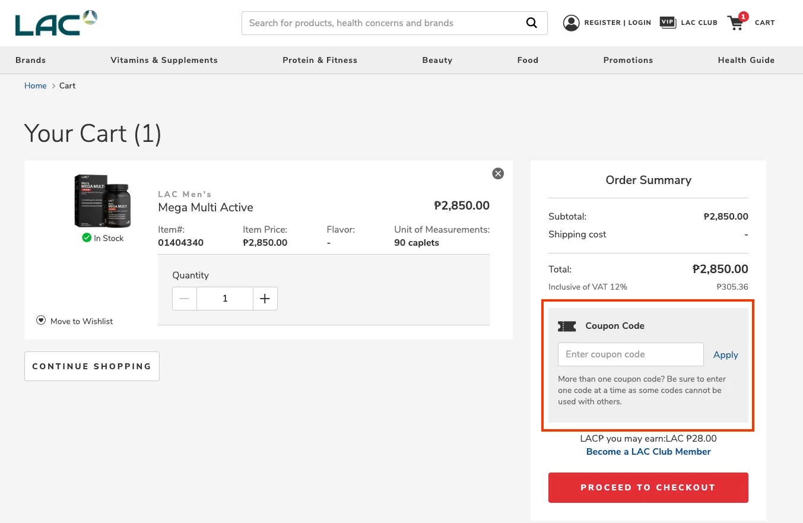Click the quantity field showing 1
The height and width of the screenshot is (523, 803).
point(225,299)
